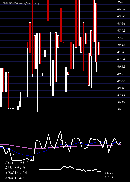
Task: Click the 46.08 price axis label
Action: 121,9
